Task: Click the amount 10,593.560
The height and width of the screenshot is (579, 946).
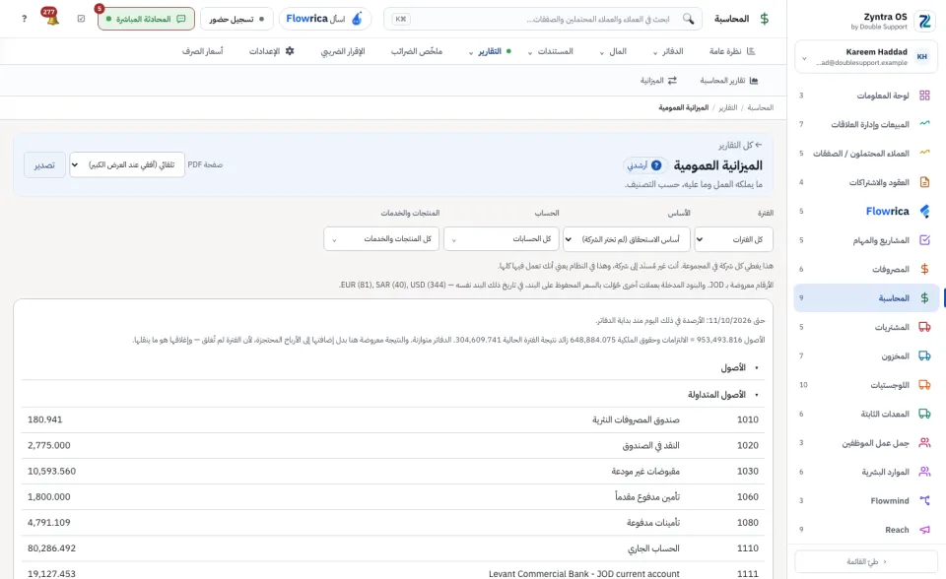Action: 52,471
